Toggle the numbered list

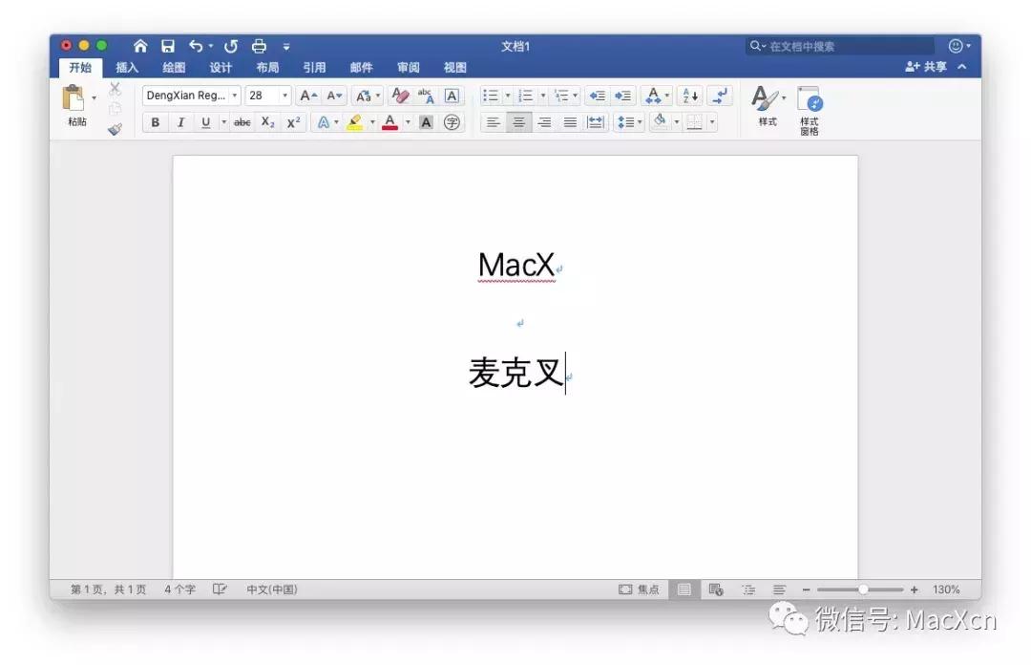[x=526, y=96]
